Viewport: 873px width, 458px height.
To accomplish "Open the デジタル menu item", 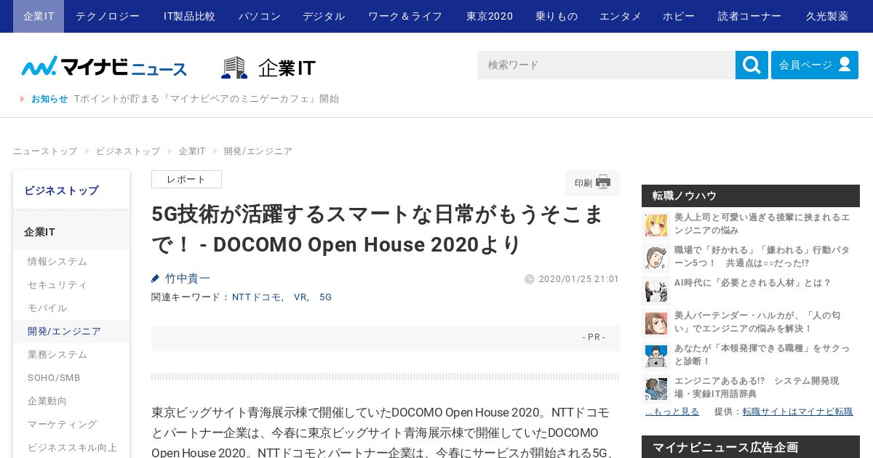I will coord(324,16).
